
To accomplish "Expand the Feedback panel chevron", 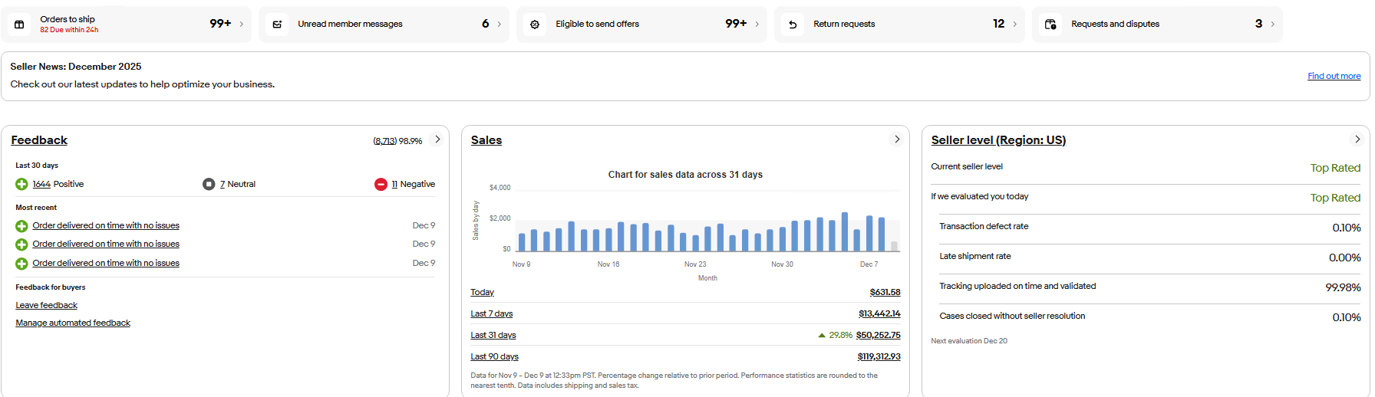I will click(x=437, y=139).
